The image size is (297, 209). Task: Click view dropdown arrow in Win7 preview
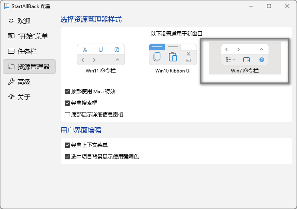click(x=234, y=60)
